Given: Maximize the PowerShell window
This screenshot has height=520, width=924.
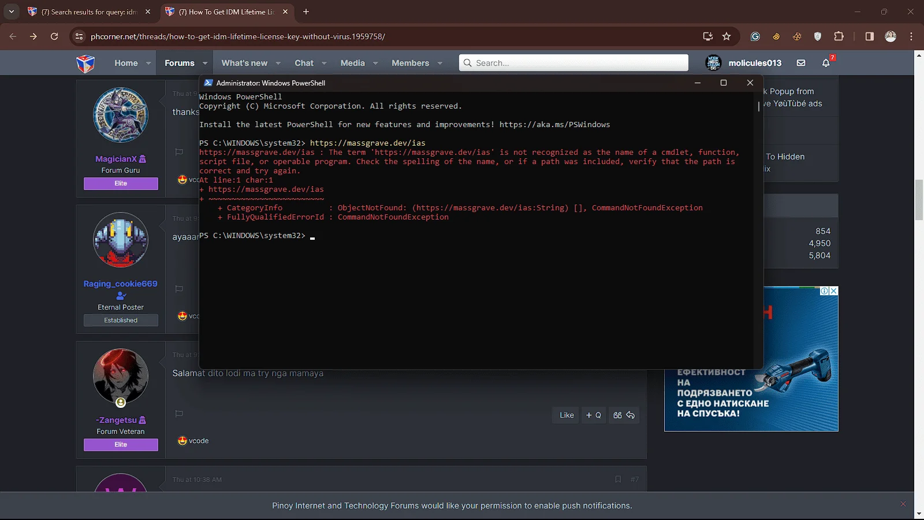Looking at the screenshot, I should point(724,83).
